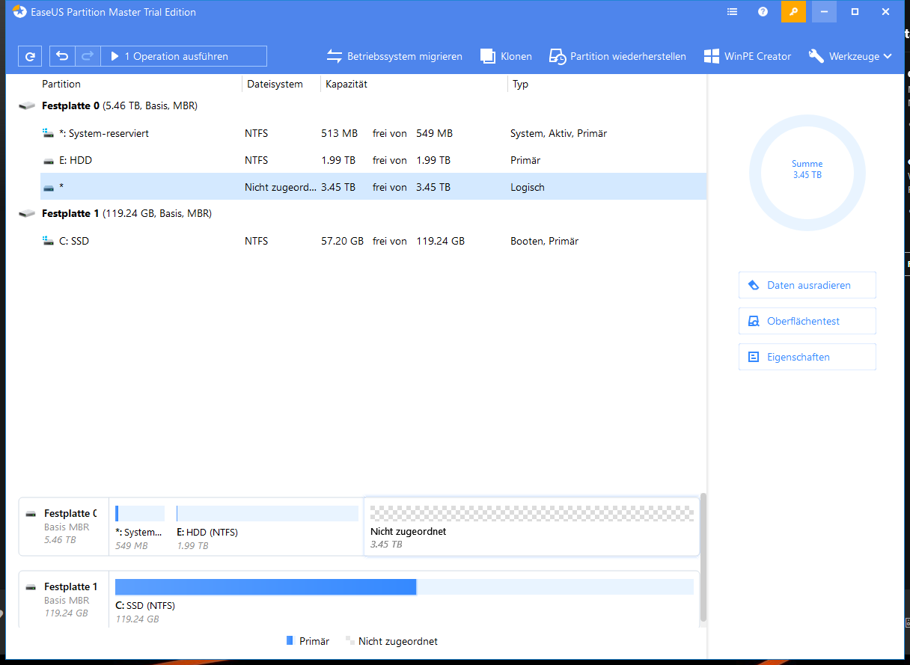Click the Booten, Primär type cell

click(x=544, y=241)
